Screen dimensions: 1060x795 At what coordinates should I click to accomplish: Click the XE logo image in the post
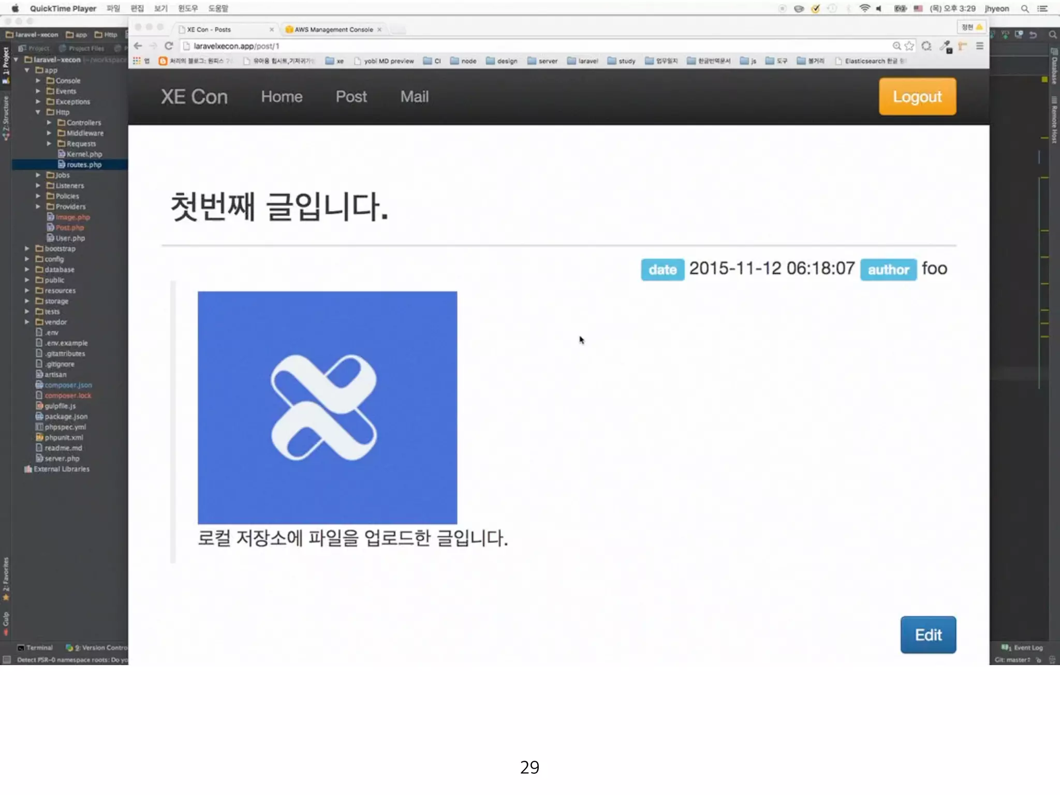tap(327, 407)
